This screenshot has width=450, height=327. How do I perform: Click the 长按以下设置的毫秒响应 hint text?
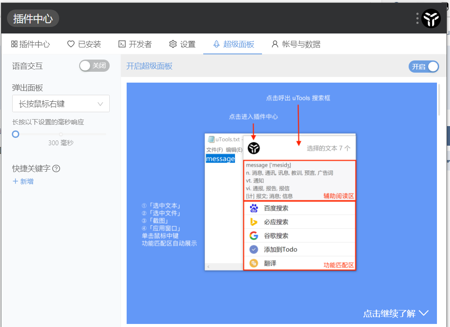click(x=48, y=122)
